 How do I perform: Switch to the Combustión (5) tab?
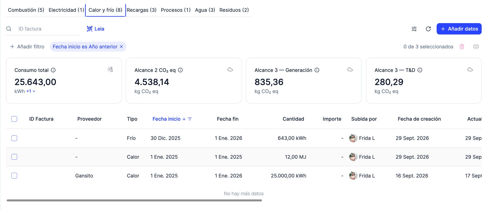click(26, 10)
